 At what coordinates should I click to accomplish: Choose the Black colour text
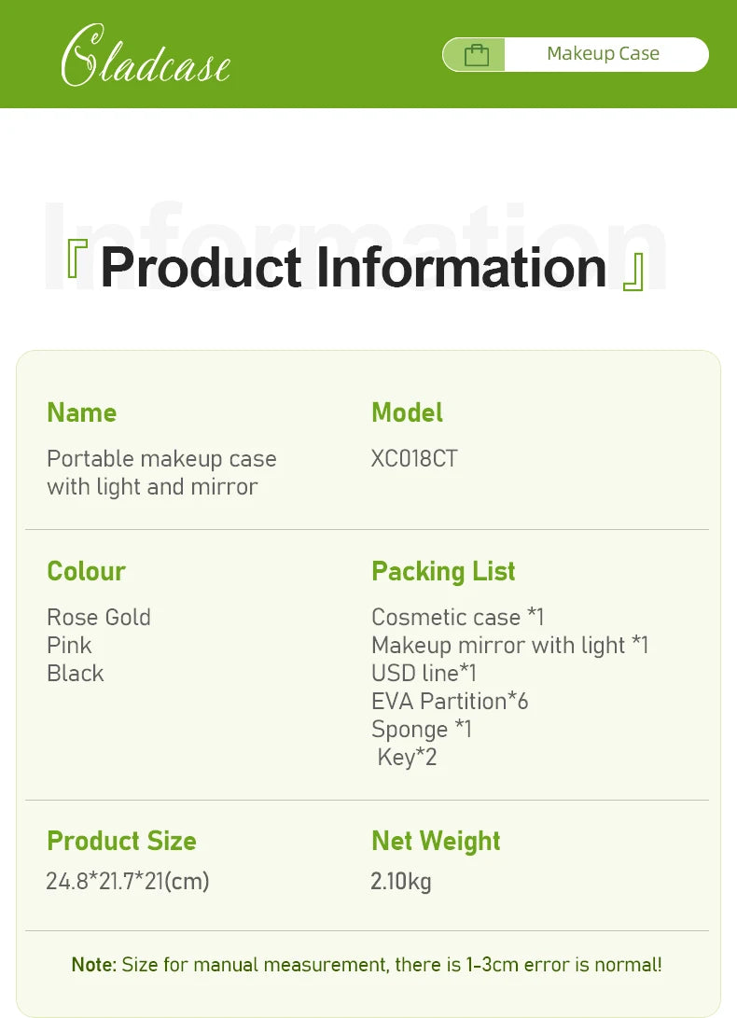coord(76,673)
